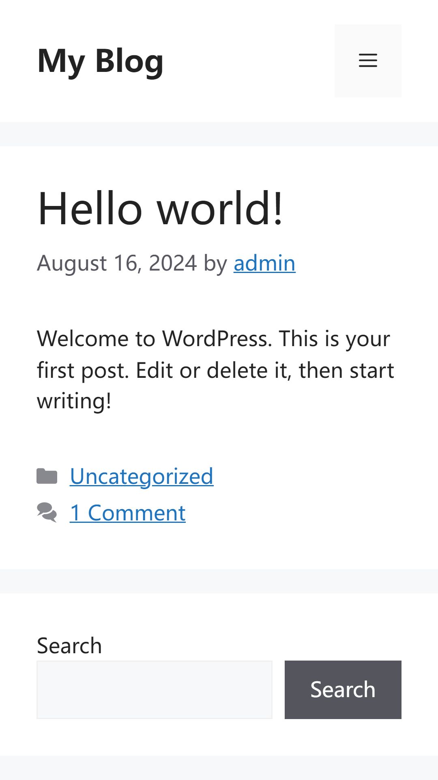The width and height of the screenshot is (438, 780).
Task: Jump to the 1 Comment link
Action: (128, 513)
